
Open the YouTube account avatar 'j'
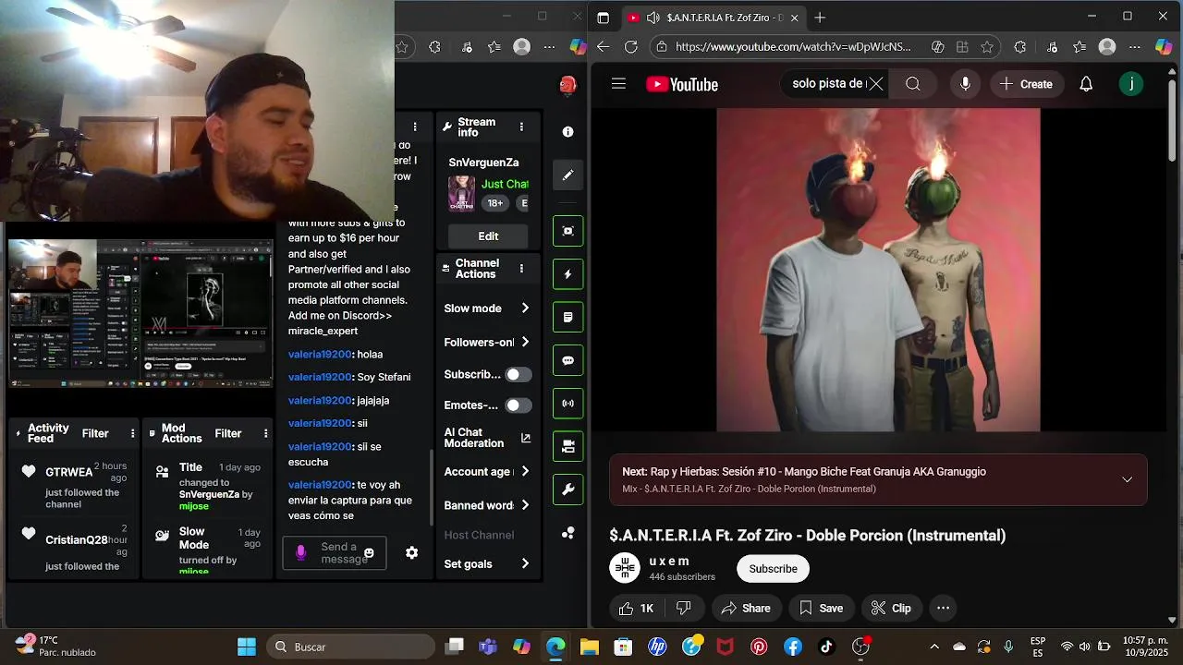click(x=1131, y=84)
